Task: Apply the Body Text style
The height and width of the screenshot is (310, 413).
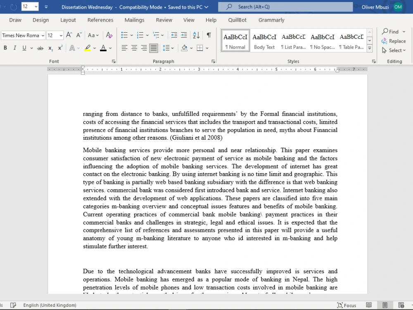Action: [264, 41]
